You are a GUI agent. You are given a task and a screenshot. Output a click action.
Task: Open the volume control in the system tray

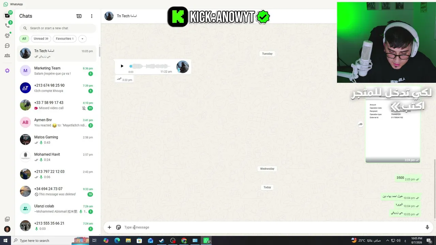coord(399,241)
